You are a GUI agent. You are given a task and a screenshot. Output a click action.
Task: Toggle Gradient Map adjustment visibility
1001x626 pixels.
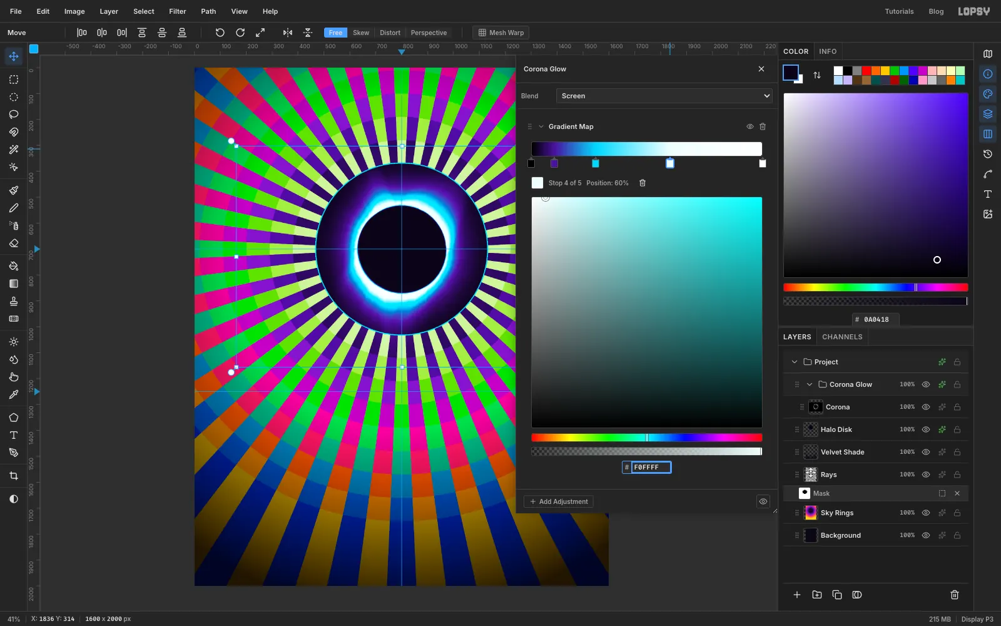[x=750, y=126]
